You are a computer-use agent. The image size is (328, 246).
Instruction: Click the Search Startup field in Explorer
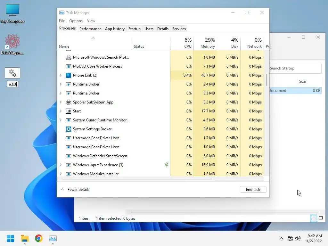click(295, 68)
